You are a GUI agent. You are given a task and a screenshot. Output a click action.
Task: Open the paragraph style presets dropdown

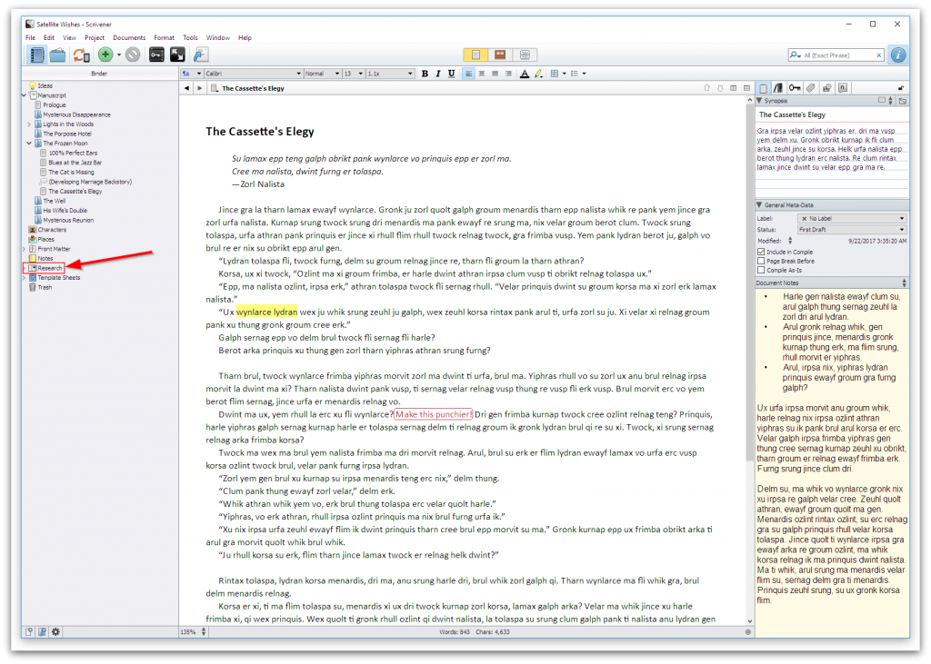(191, 74)
